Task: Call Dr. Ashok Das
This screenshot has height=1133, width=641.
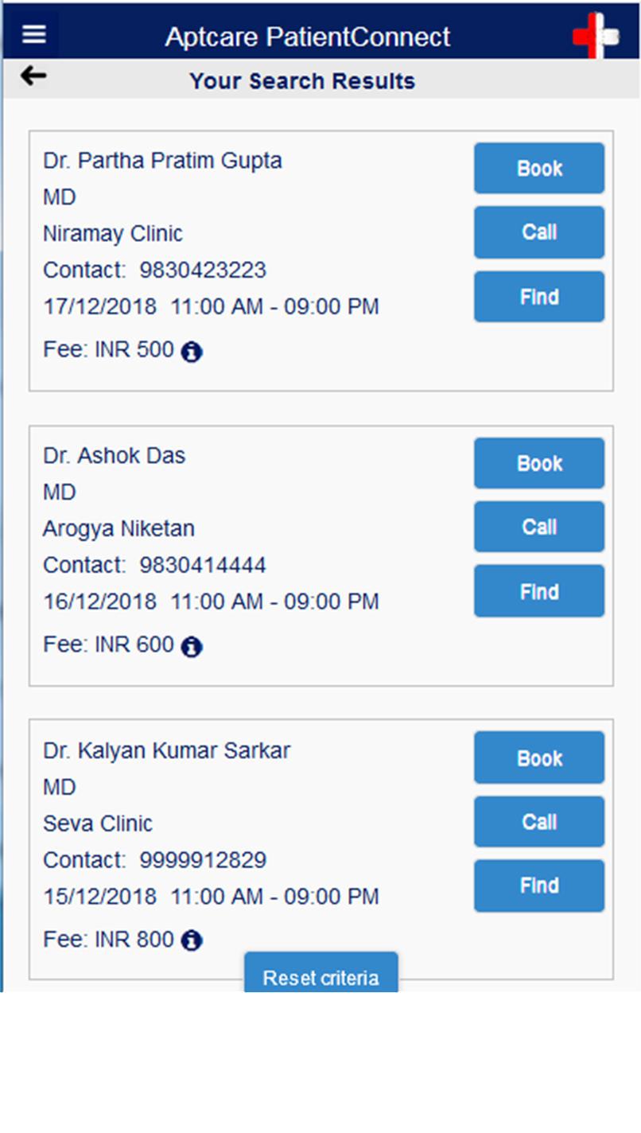Action: [539, 527]
